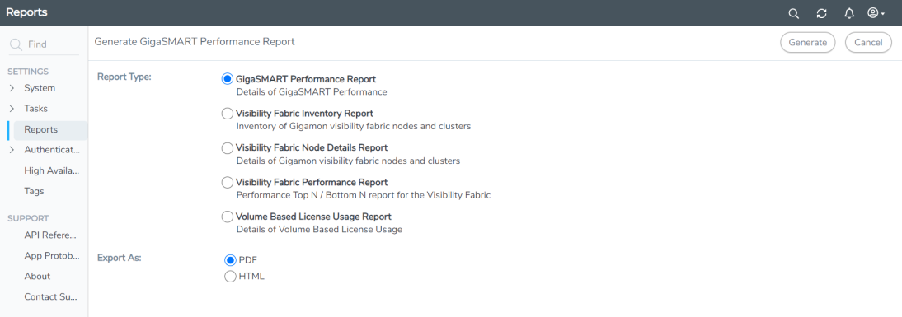Click the Cancel button
This screenshot has width=902, height=317.
[x=868, y=43]
